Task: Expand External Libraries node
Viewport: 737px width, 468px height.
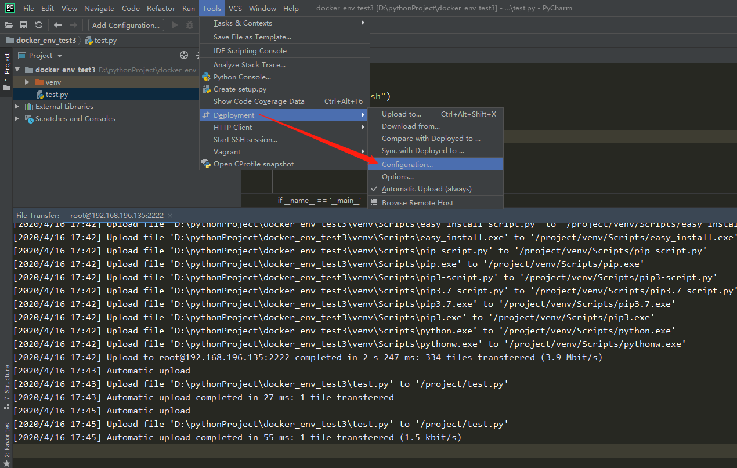Action: [17, 106]
